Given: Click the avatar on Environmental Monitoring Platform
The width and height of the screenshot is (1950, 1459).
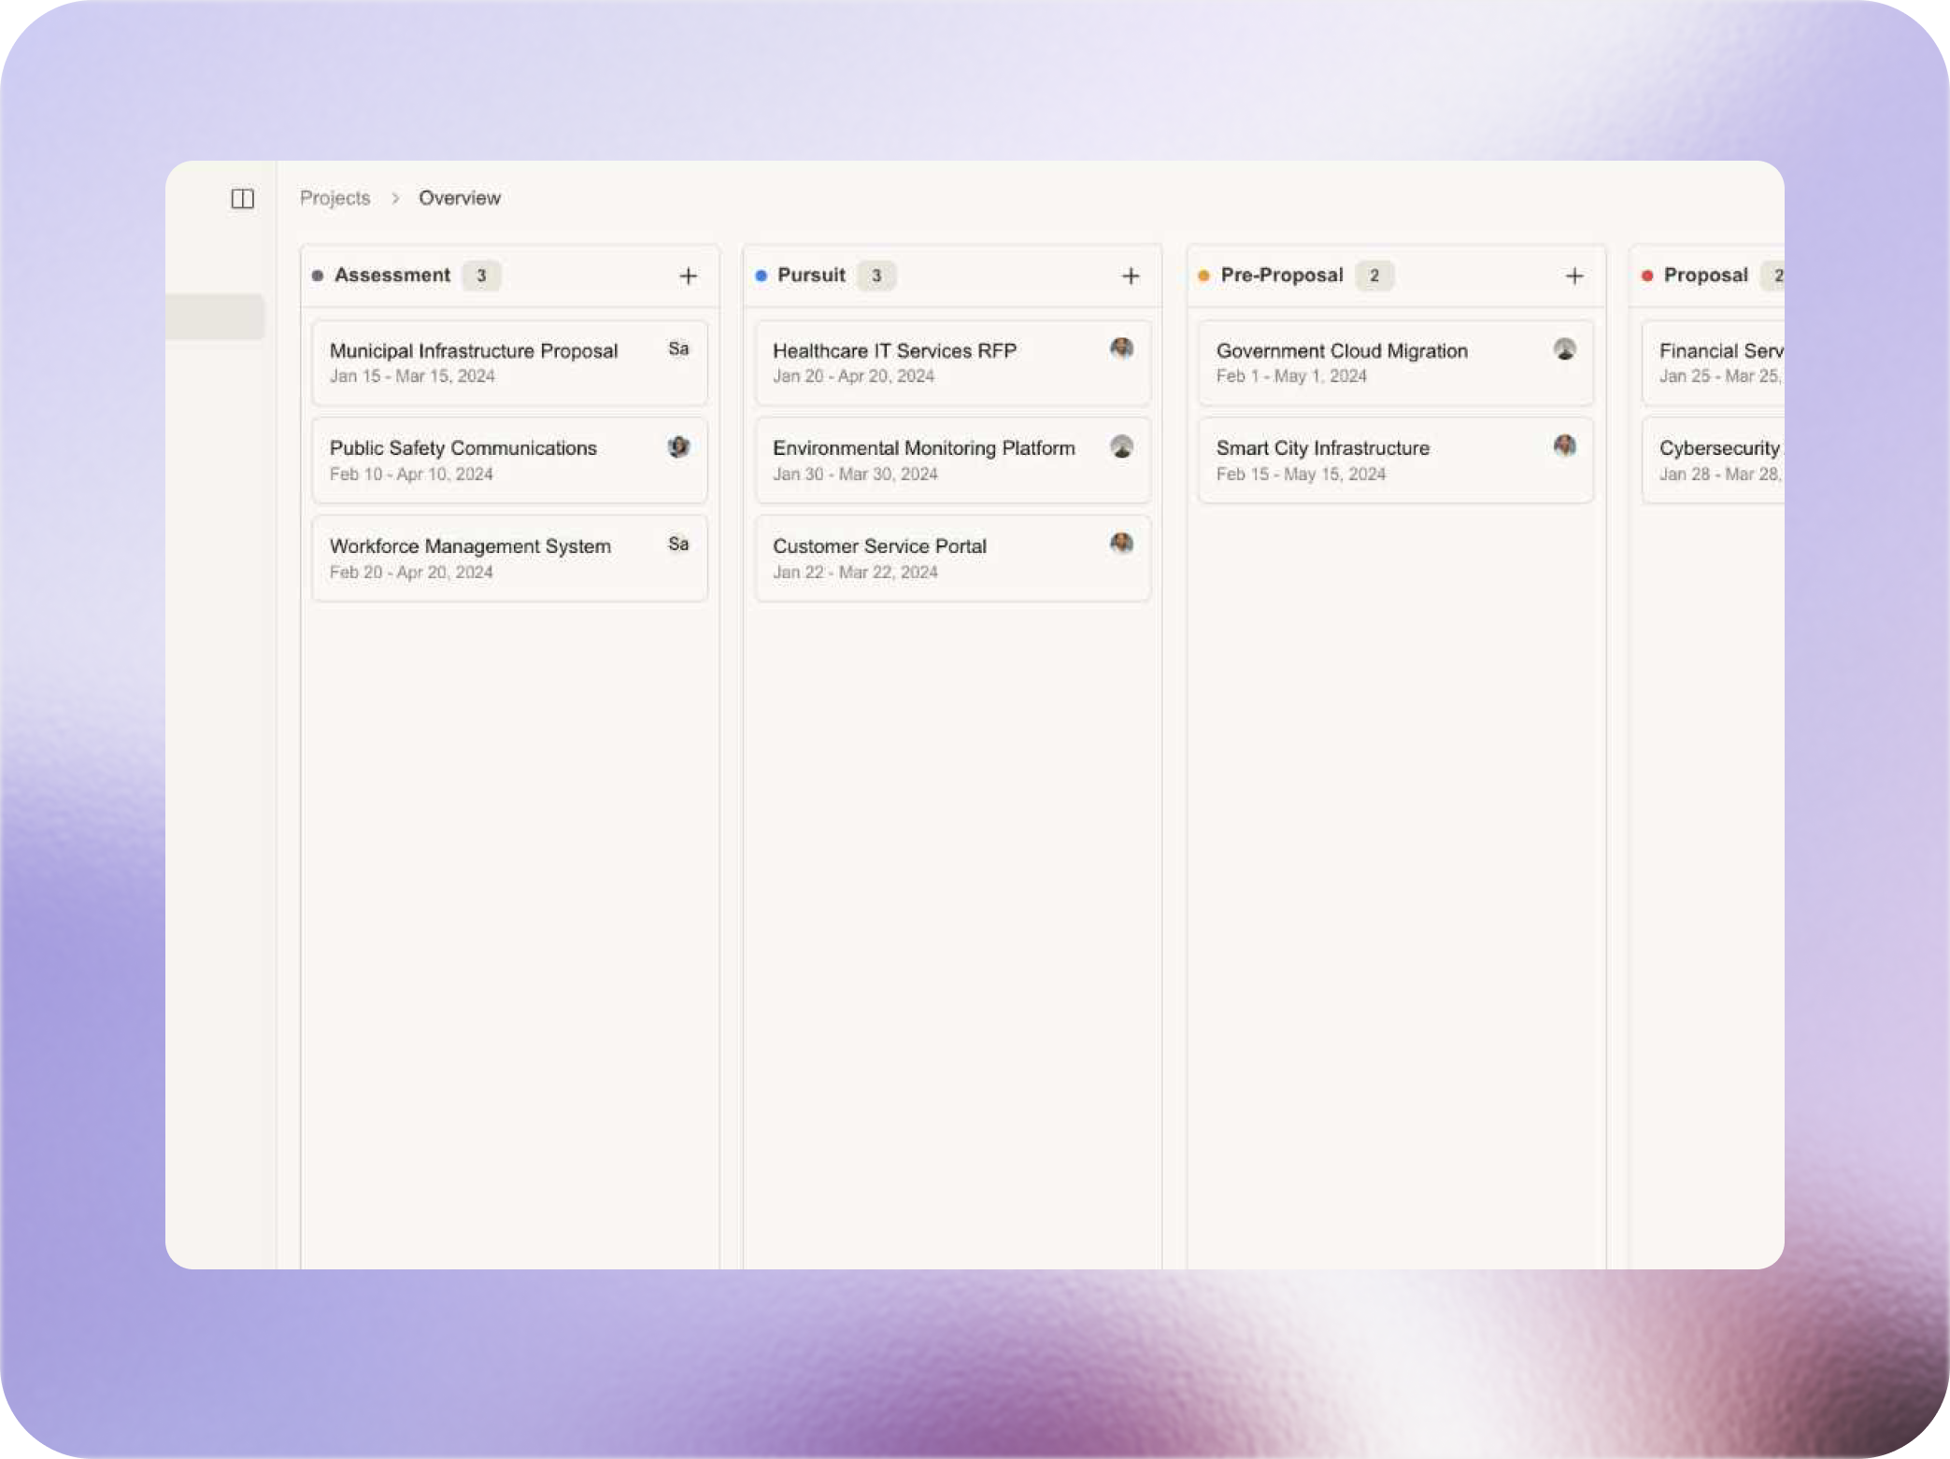Looking at the screenshot, I should pos(1121,446).
